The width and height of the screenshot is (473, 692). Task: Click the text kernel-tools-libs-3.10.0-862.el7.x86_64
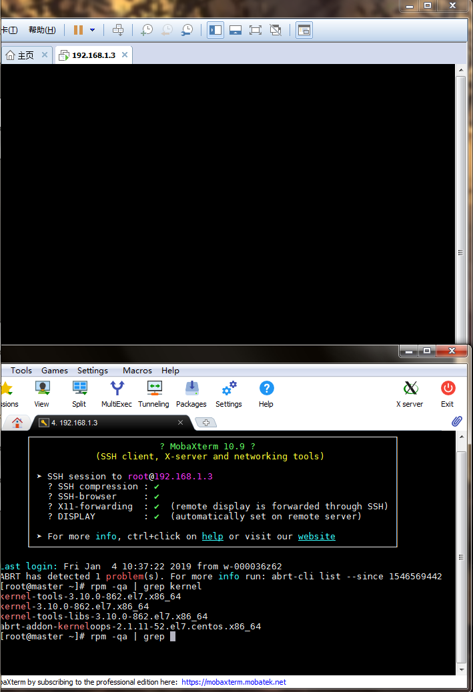[x=104, y=616]
